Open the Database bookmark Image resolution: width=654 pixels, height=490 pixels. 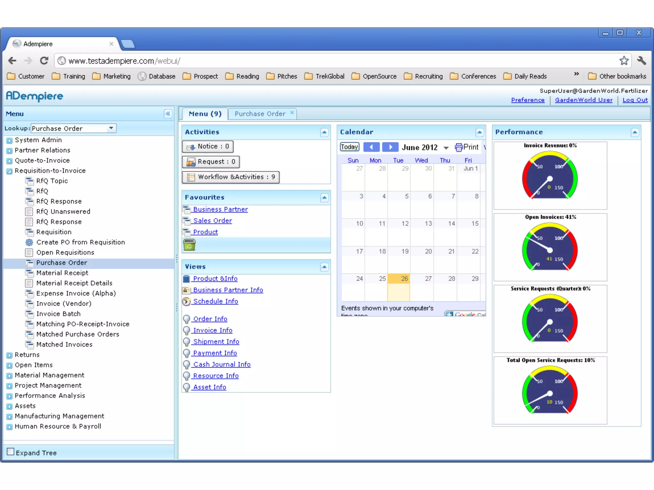point(156,76)
